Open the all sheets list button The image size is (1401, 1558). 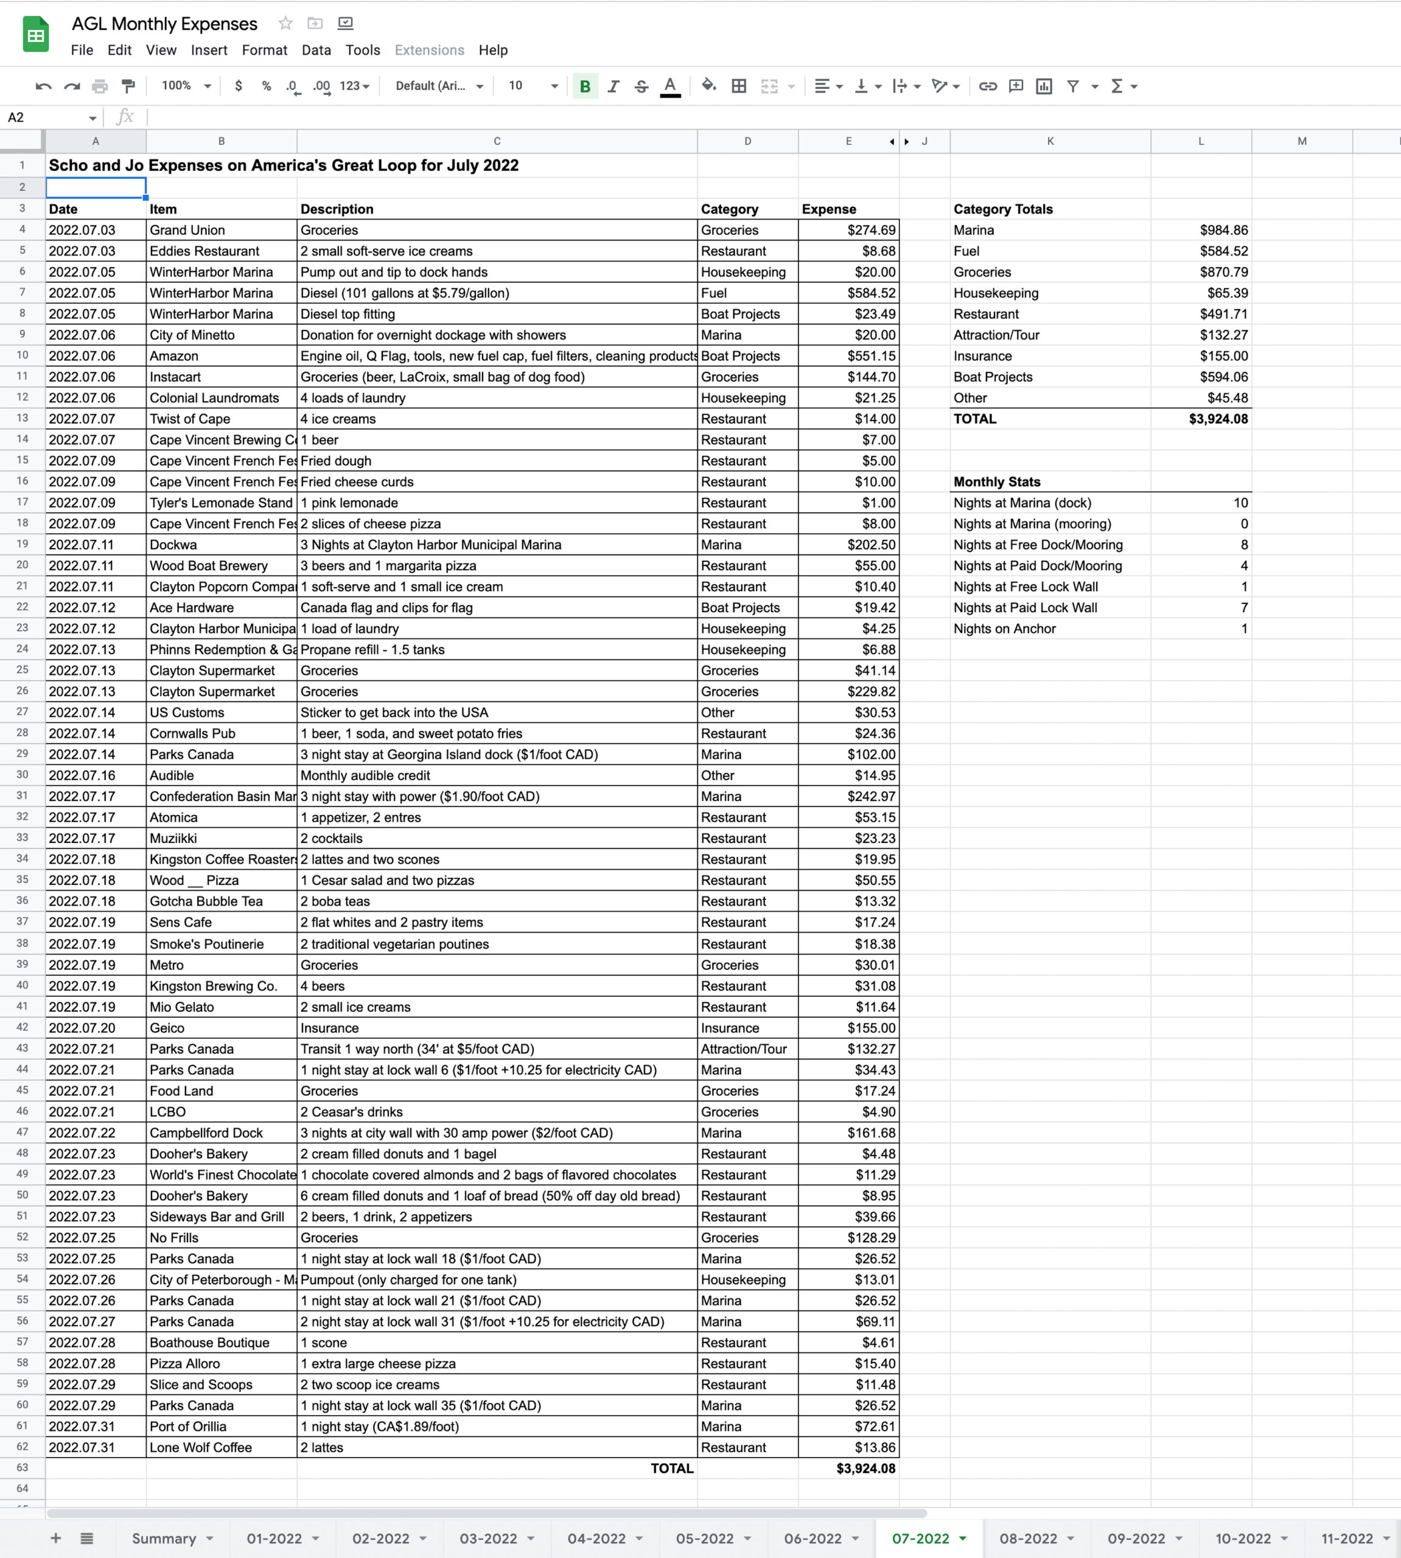(87, 1538)
